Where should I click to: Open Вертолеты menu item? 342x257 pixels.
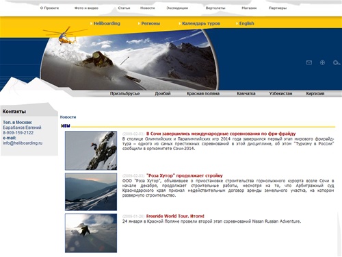tap(215, 8)
